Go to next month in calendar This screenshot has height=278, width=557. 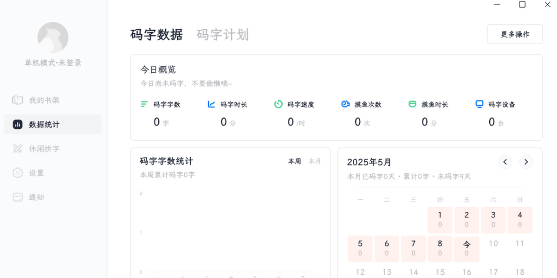(x=526, y=162)
